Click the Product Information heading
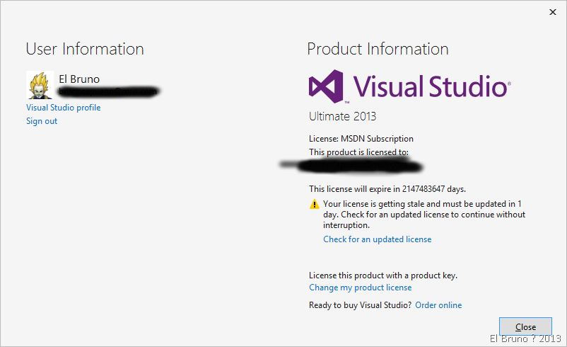 click(378, 49)
